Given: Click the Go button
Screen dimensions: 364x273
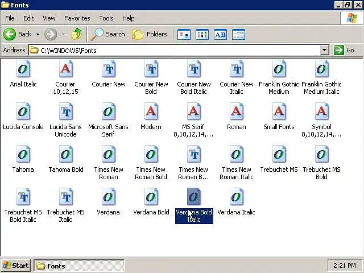Looking at the screenshot, I should tap(345, 50).
